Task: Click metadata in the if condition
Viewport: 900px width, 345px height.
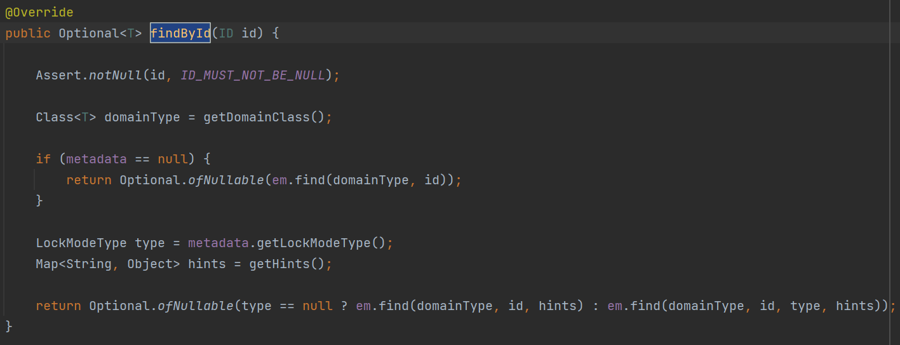Action: point(97,159)
